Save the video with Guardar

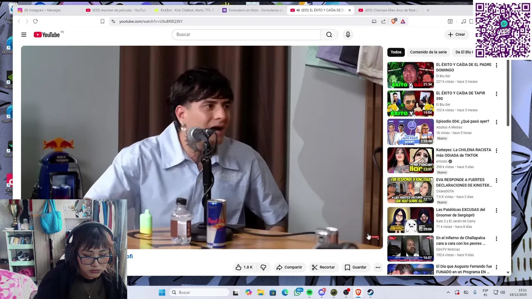click(x=355, y=267)
